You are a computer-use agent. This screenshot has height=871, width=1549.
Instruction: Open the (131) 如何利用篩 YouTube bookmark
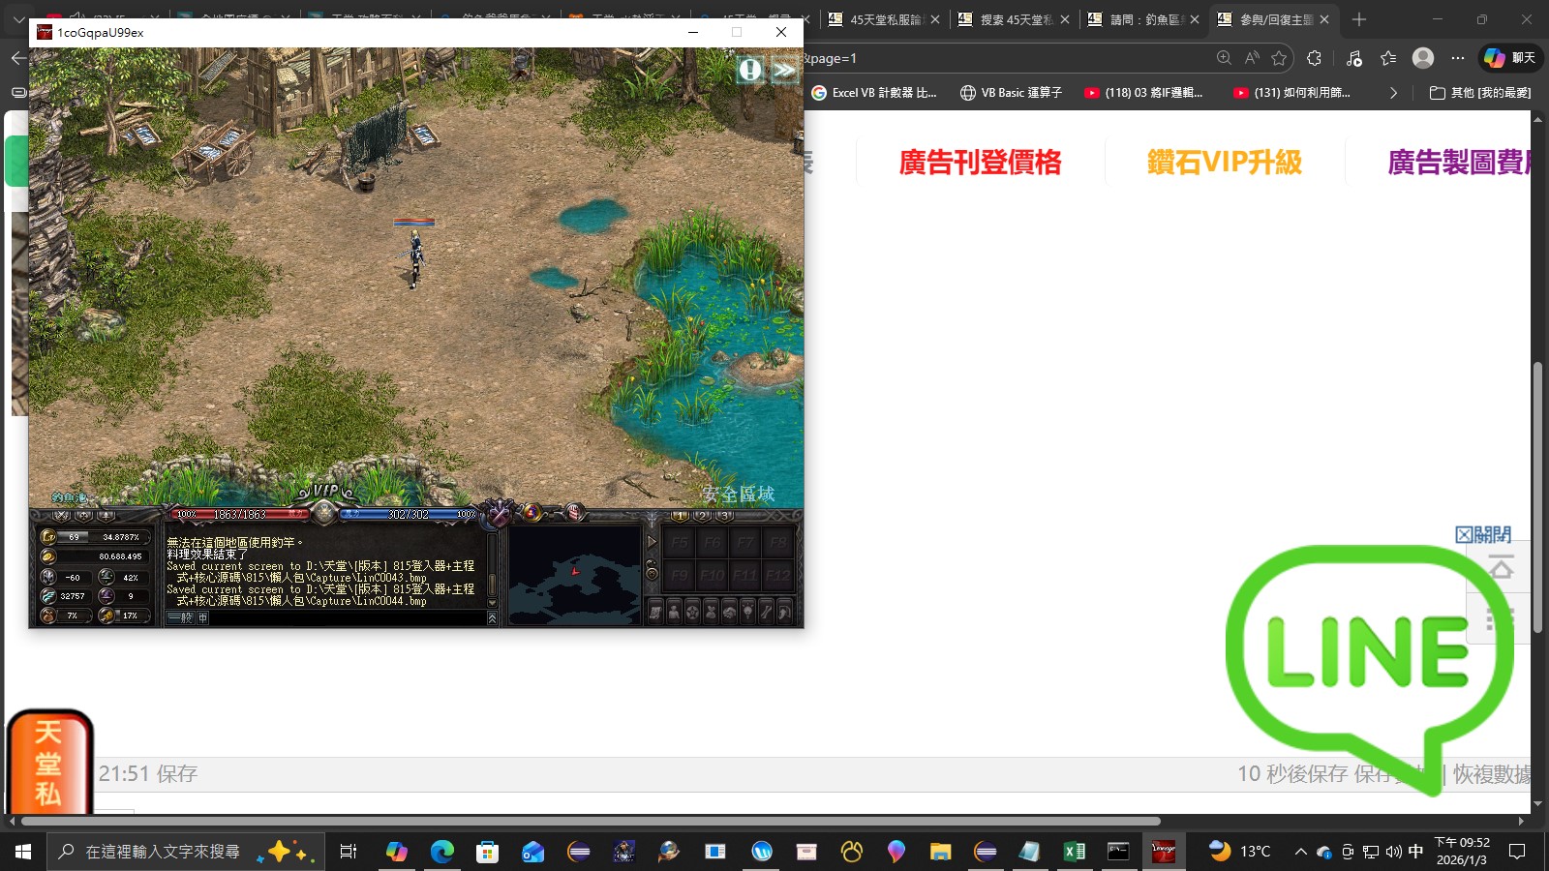[1291, 93]
